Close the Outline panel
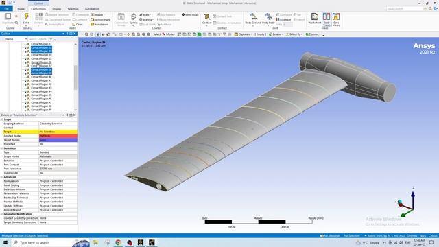This screenshot has height=247, width=439. click(x=75, y=34)
